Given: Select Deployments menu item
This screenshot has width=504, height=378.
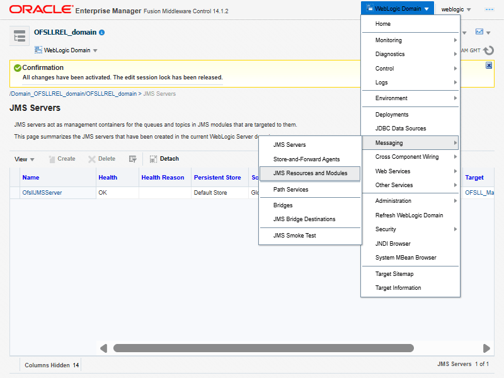Looking at the screenshot, I should [x=410, y=115].
